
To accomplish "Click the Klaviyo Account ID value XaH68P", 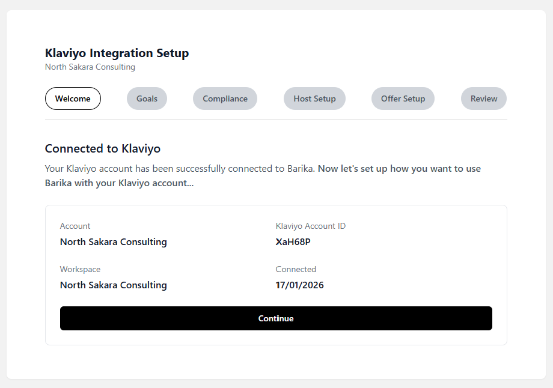I will [x=293, y=242].
